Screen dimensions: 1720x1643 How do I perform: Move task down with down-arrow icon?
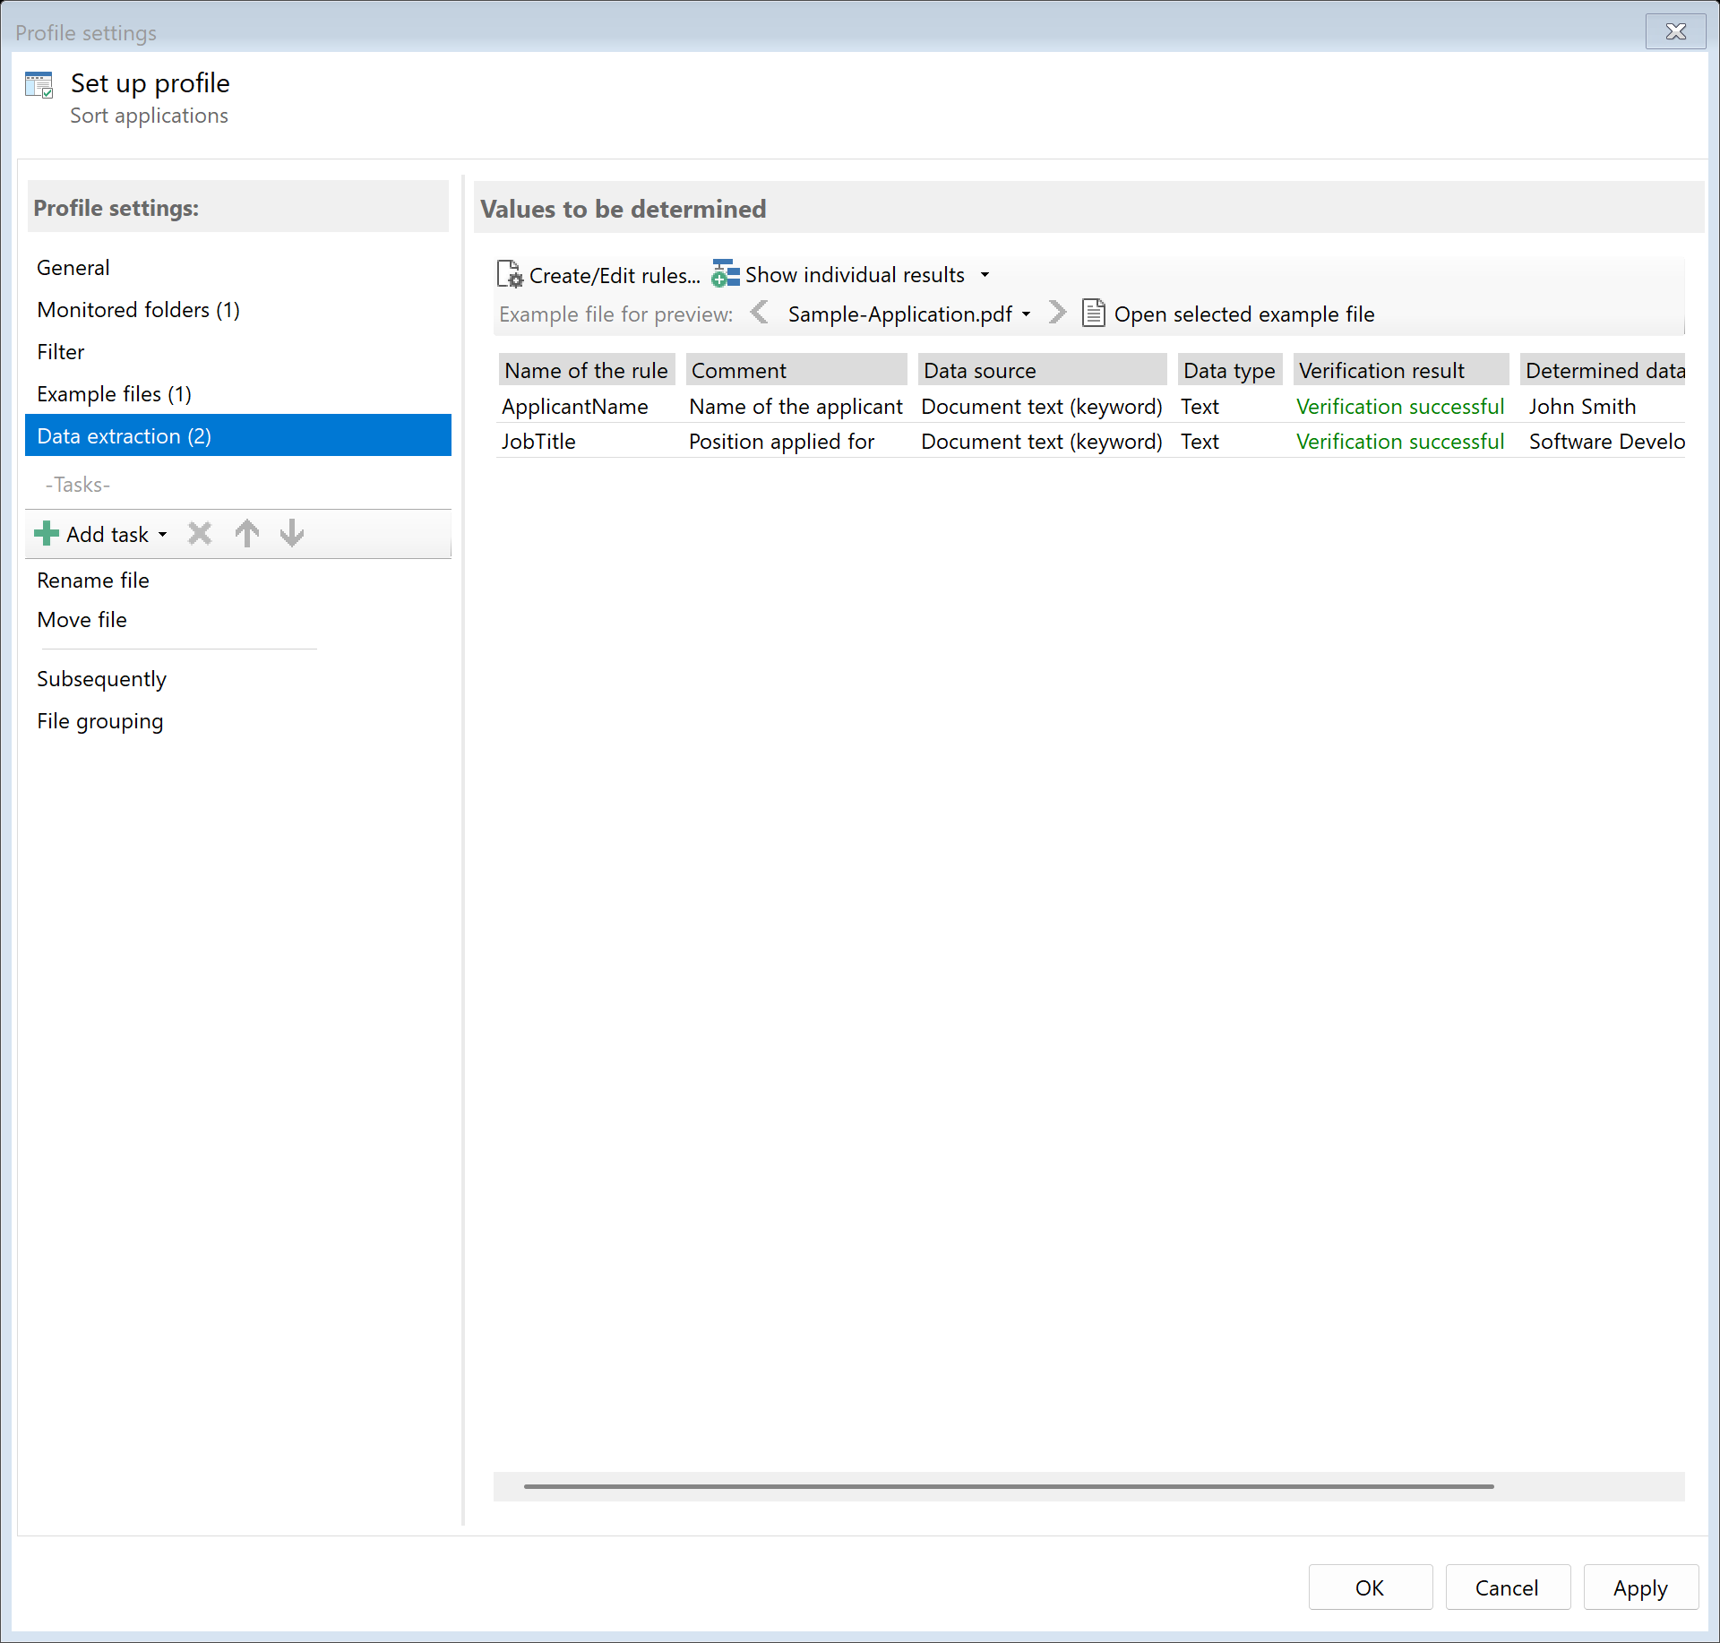pos(291,533)
